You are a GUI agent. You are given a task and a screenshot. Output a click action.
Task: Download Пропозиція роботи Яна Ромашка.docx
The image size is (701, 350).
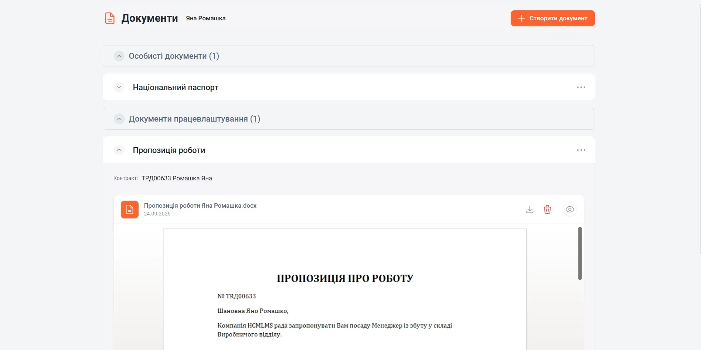pyautogui.click(x=530, y=210)
